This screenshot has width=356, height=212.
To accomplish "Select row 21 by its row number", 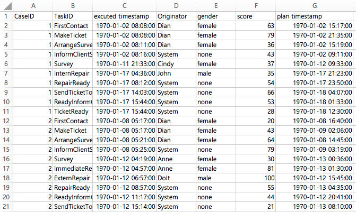I will (5, 206).
